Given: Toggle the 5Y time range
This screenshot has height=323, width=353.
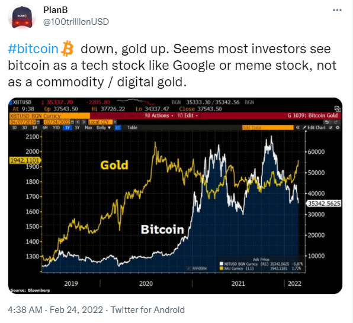Looking at the screenshot, I should point(78,128).
